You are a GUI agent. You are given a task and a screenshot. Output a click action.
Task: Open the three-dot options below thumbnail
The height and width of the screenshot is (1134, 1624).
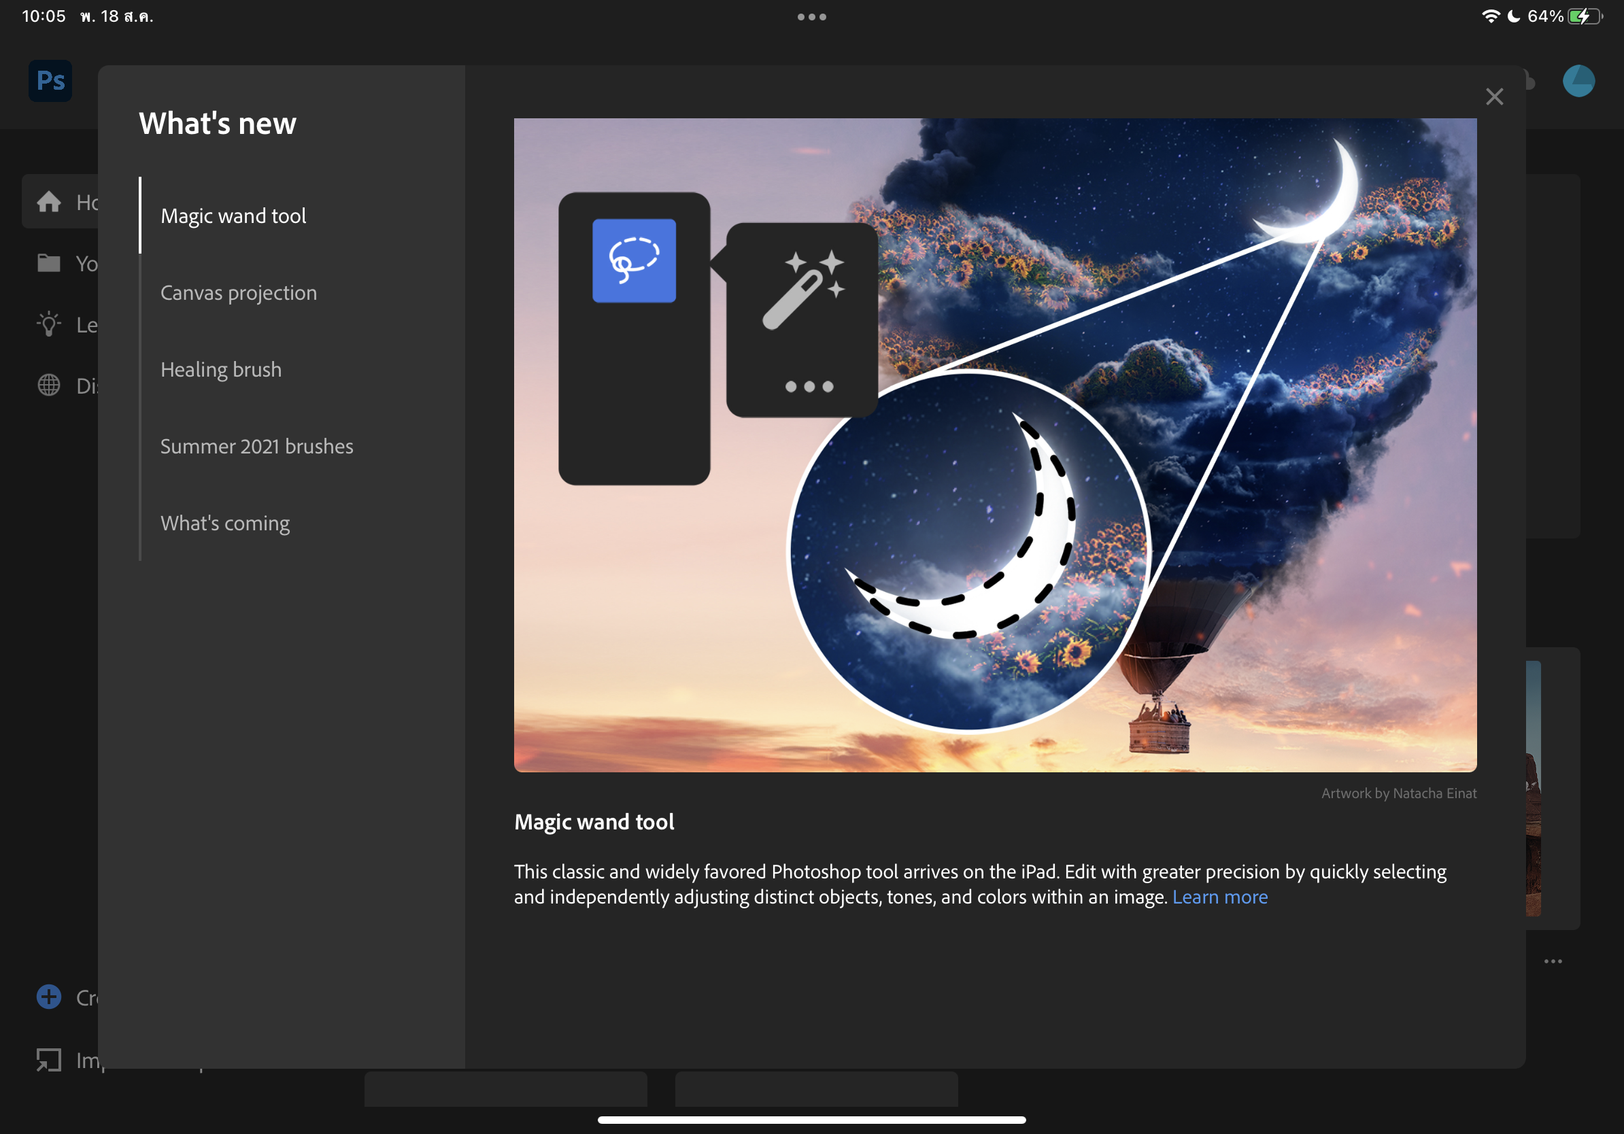[x=1553, y=961]
